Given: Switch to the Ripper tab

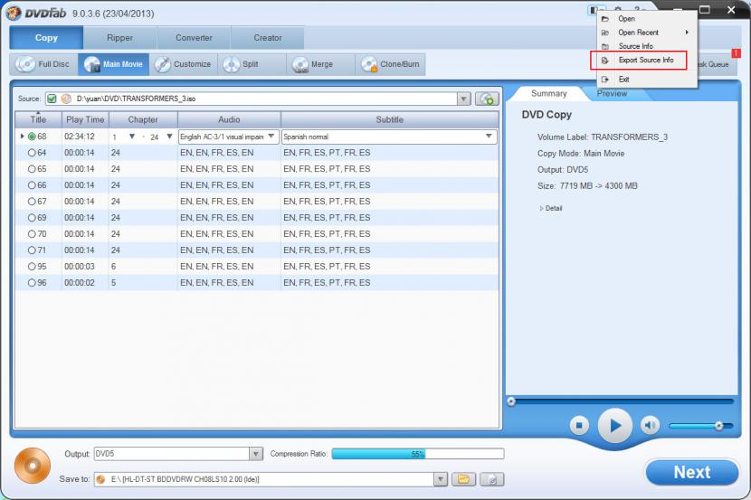Looking at the screenshot, I should pyautogui.click(x=119, y=38).
